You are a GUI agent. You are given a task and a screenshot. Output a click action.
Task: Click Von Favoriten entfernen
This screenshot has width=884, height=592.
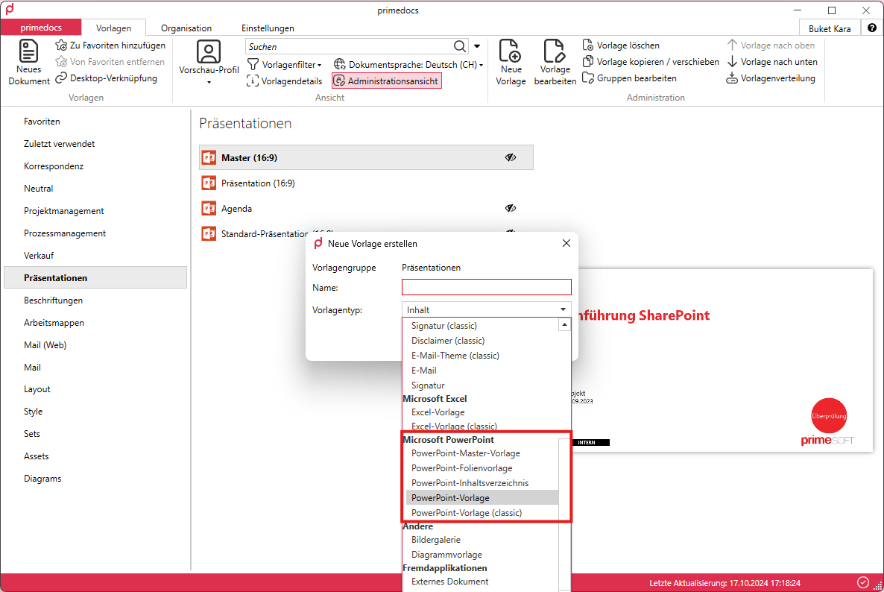click(110, 61)
